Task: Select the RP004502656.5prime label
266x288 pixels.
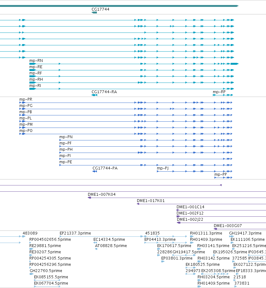Action: coord(50,239)
